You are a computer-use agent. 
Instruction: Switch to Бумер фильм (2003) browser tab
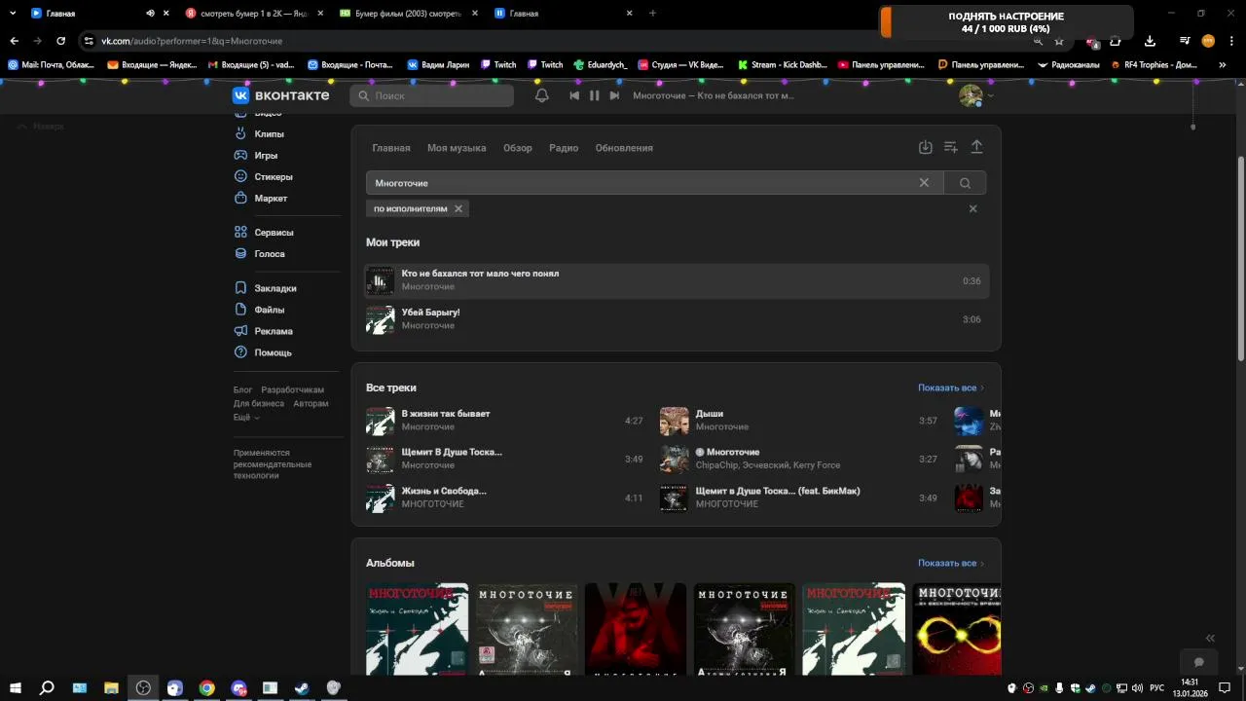coord(409,14)
